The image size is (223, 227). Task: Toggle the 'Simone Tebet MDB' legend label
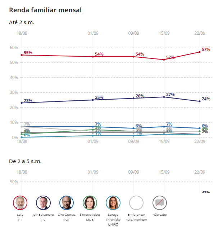coord(90,217)
